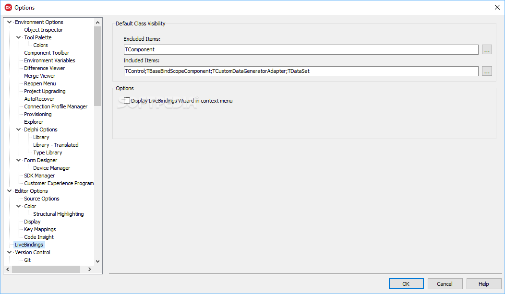This screenshot has height=294, width=505.
Task: Click the tree horizontal scroll right arrow
Action: coord(90,269)
